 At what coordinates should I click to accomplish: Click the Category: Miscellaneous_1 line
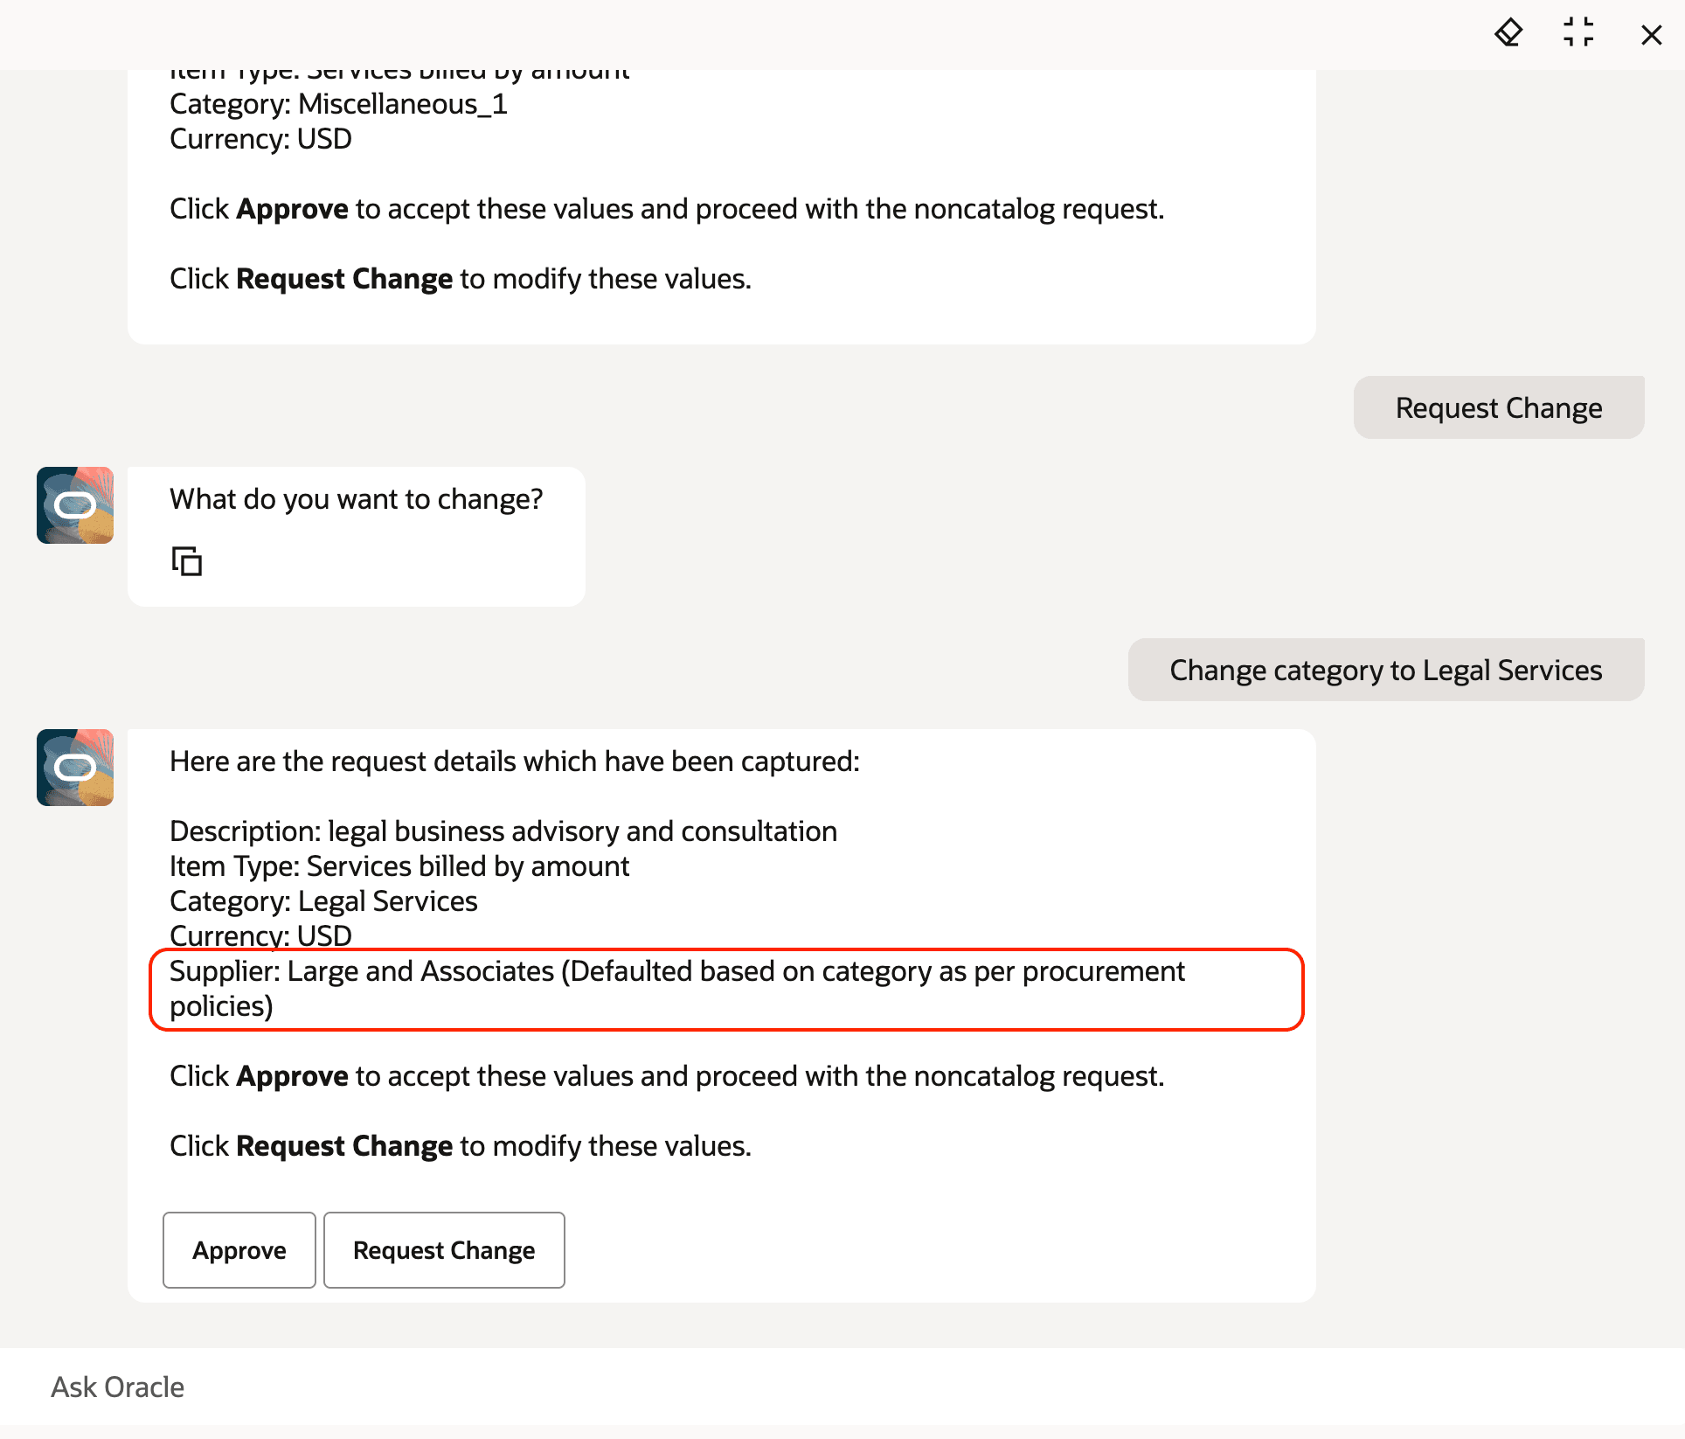(338, 104)
